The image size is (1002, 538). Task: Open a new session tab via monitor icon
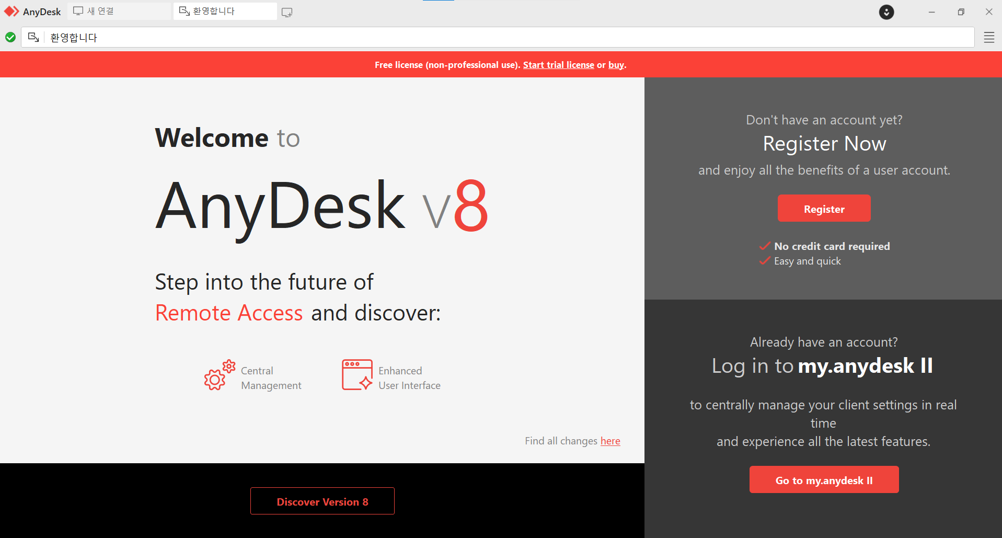[x=287, y=12]
